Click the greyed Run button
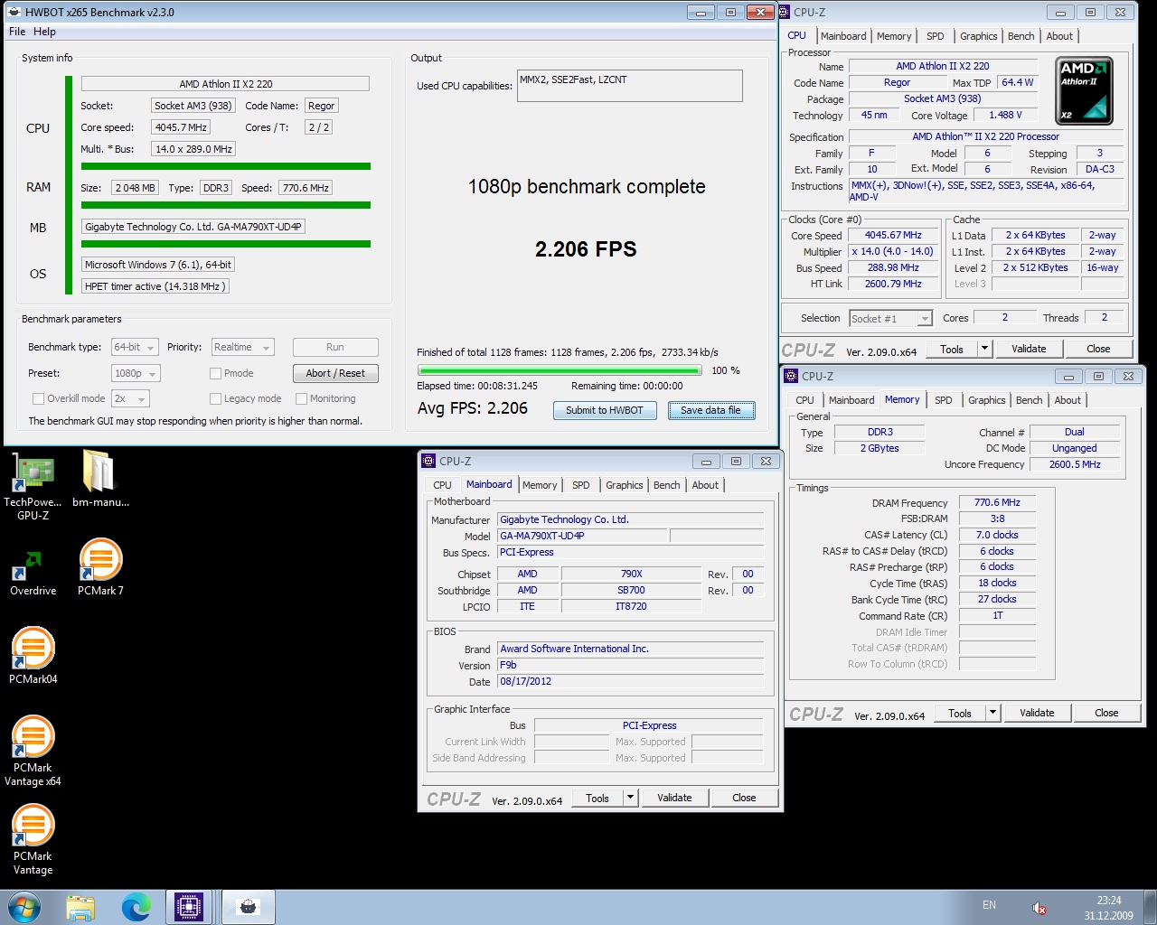The image size is (1157, 925). (335, 347)
